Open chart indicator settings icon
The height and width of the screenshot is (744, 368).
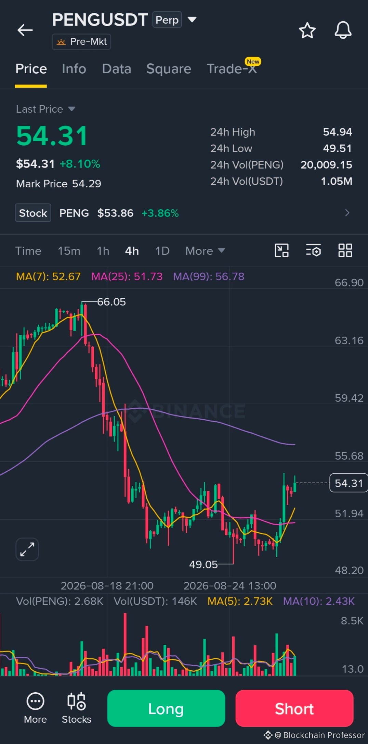pos(313,250)
